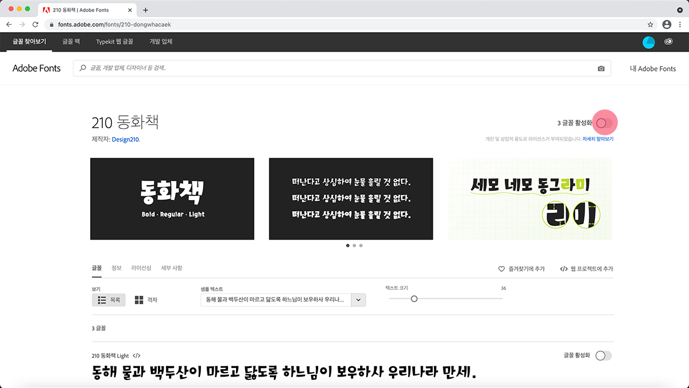Click the heart favorites icon
This screenshot has width=689, height=388.
pos(501,269)
